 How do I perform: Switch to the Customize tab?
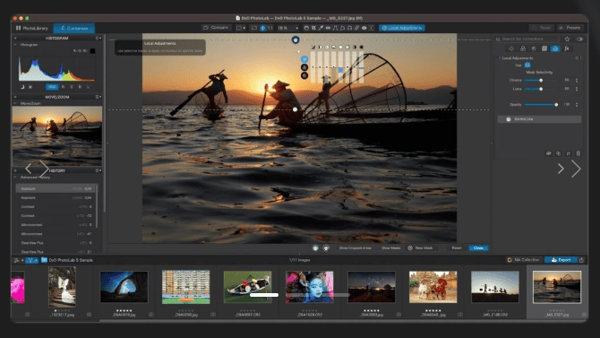pyautogui.click(x=74, y=28)
